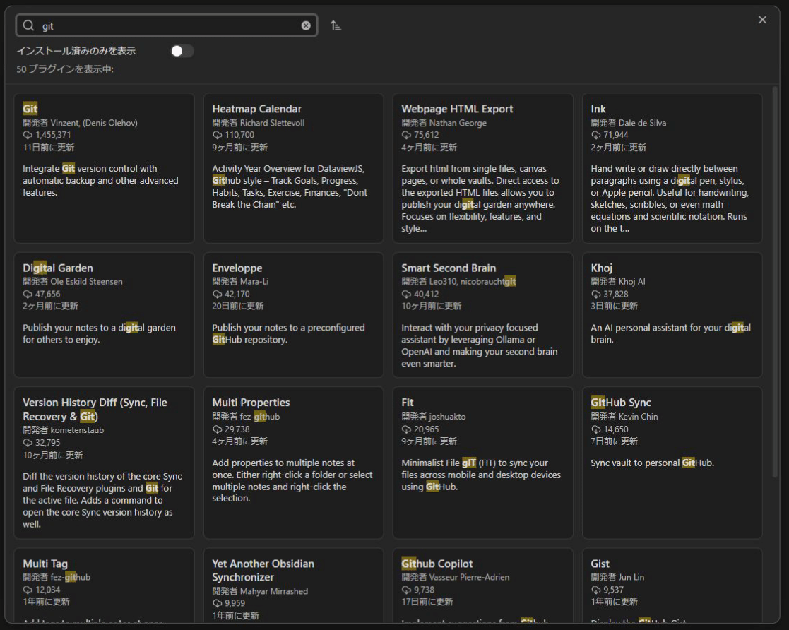The image size is (789, 630).
Task: Click author text joshuakto
Action: 447,417
